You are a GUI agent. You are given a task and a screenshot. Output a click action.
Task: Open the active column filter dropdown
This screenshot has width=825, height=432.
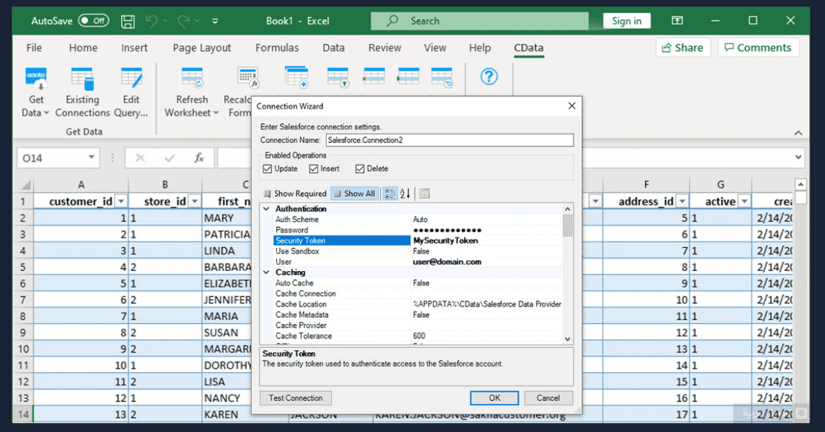coord(744,202)
